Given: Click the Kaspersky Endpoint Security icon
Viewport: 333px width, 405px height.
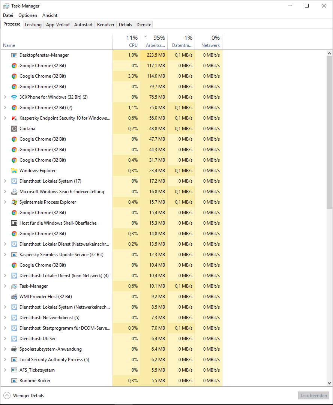Looking at the screenshot, I should coord(14,118).
